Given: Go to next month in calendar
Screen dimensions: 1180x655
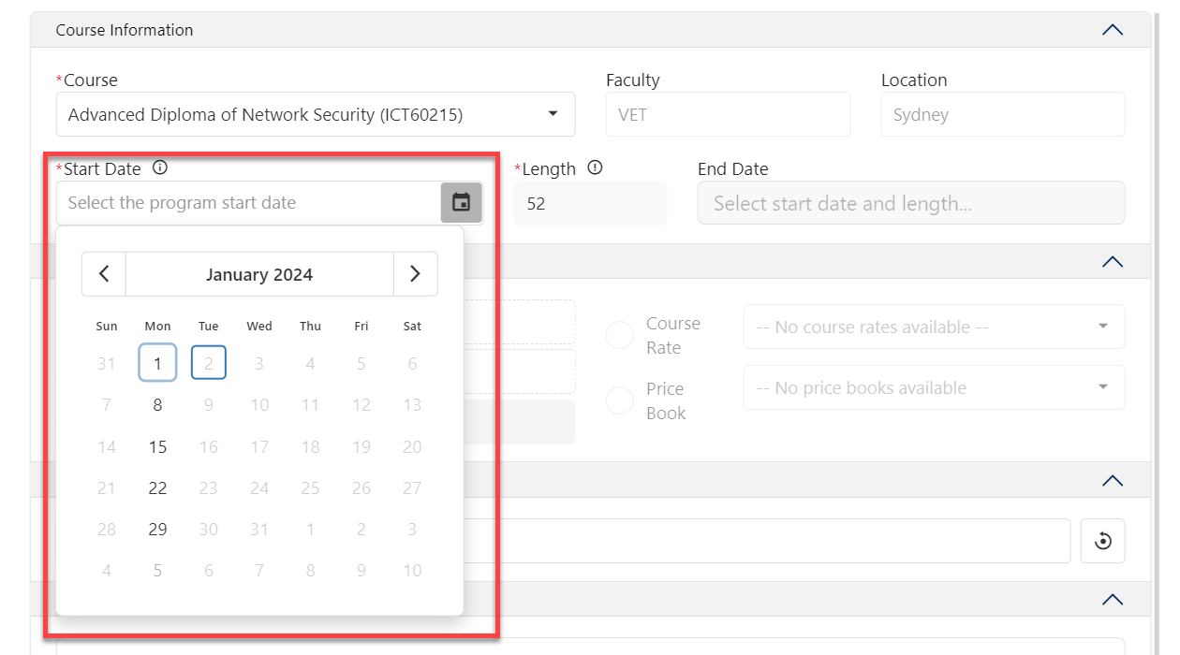Looking at the screenshot, I should pos(415,274).
